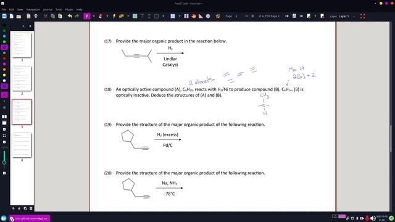395x222 pixels.
Task: Click the Print icon
Action: tap(36, 16)
